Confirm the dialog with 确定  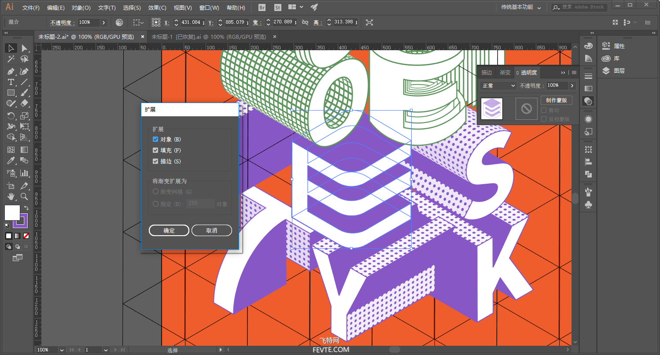[x=169, y=230]
